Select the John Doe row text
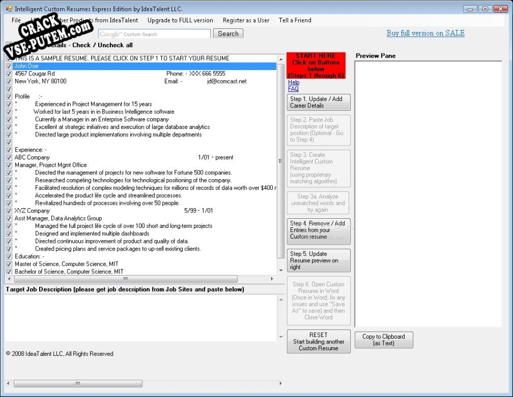This screenshot has width=513, height=397. (26, 66)
